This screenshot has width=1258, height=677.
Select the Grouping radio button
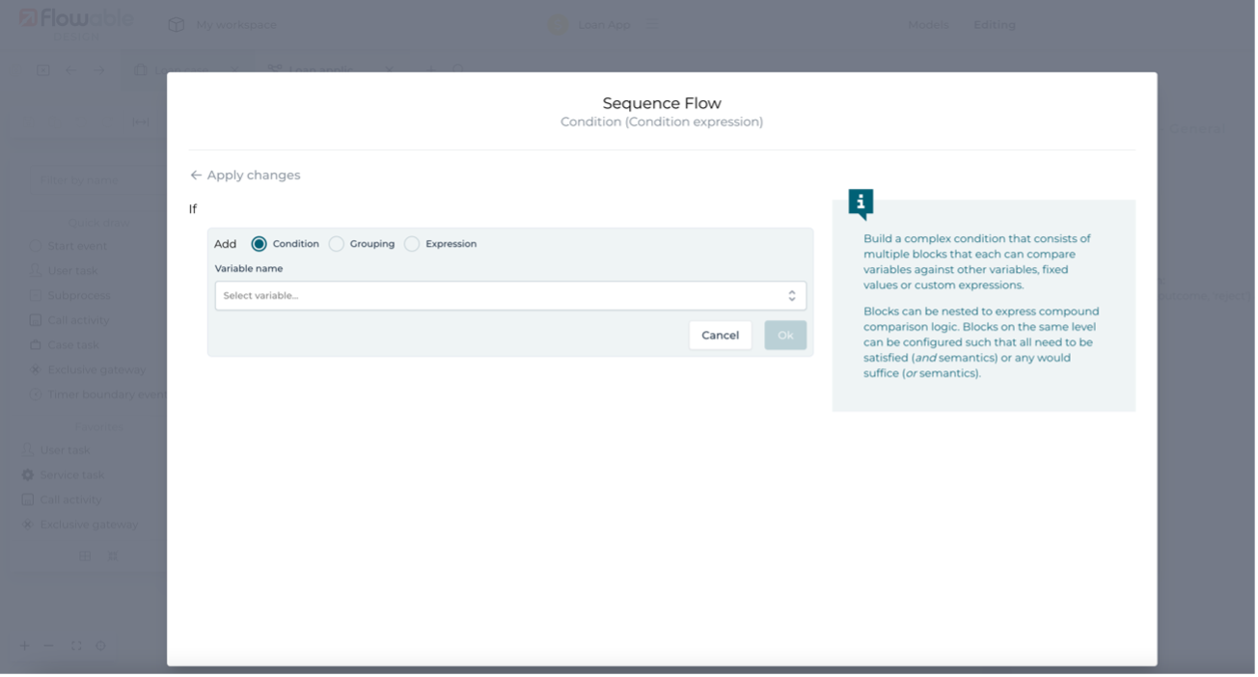click(336, 244)
